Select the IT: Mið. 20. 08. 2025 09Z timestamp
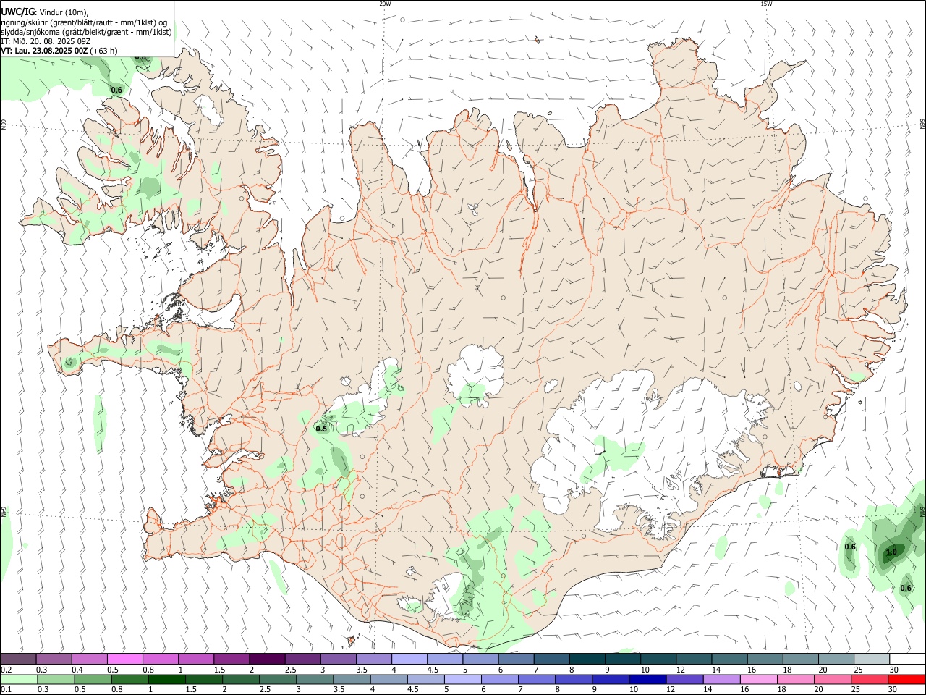Viewport: 926px width, 695px height. pyautogui.click(x=46, y=41)
